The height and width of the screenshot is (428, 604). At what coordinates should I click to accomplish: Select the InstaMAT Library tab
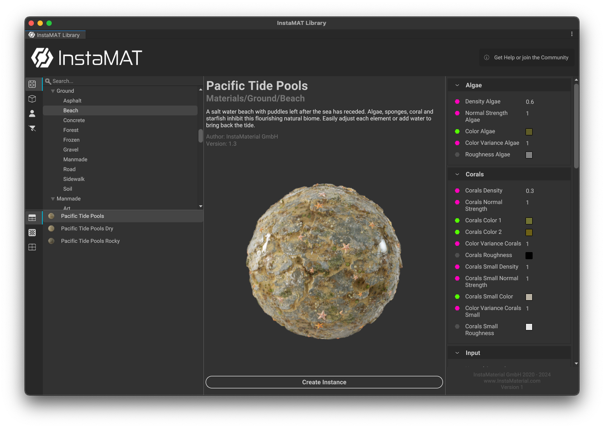pyautogui.click(x=54, y=35)
